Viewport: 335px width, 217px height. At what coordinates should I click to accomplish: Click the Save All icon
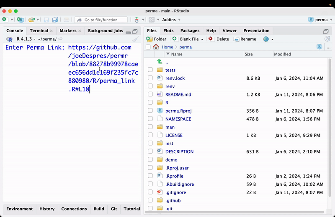[x=55, y=20]
